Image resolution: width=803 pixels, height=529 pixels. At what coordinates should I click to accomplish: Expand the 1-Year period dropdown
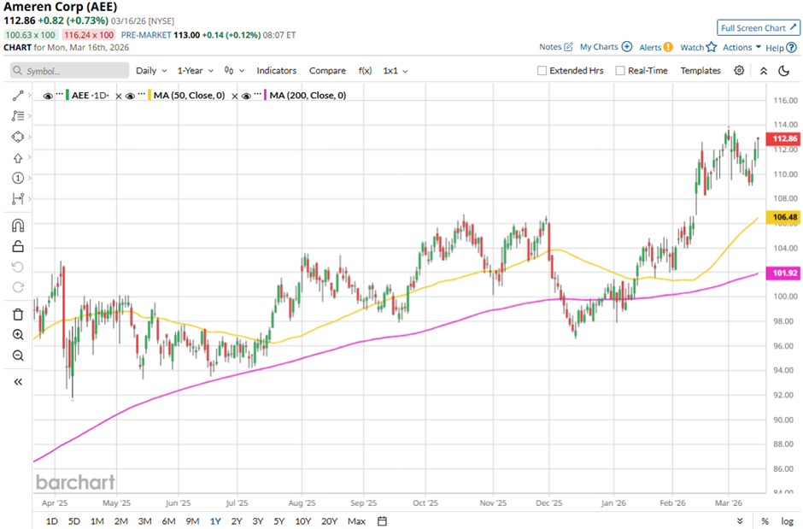coord(196,71)
